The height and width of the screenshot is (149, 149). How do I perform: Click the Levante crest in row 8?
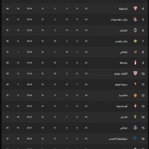pos(135,52)
